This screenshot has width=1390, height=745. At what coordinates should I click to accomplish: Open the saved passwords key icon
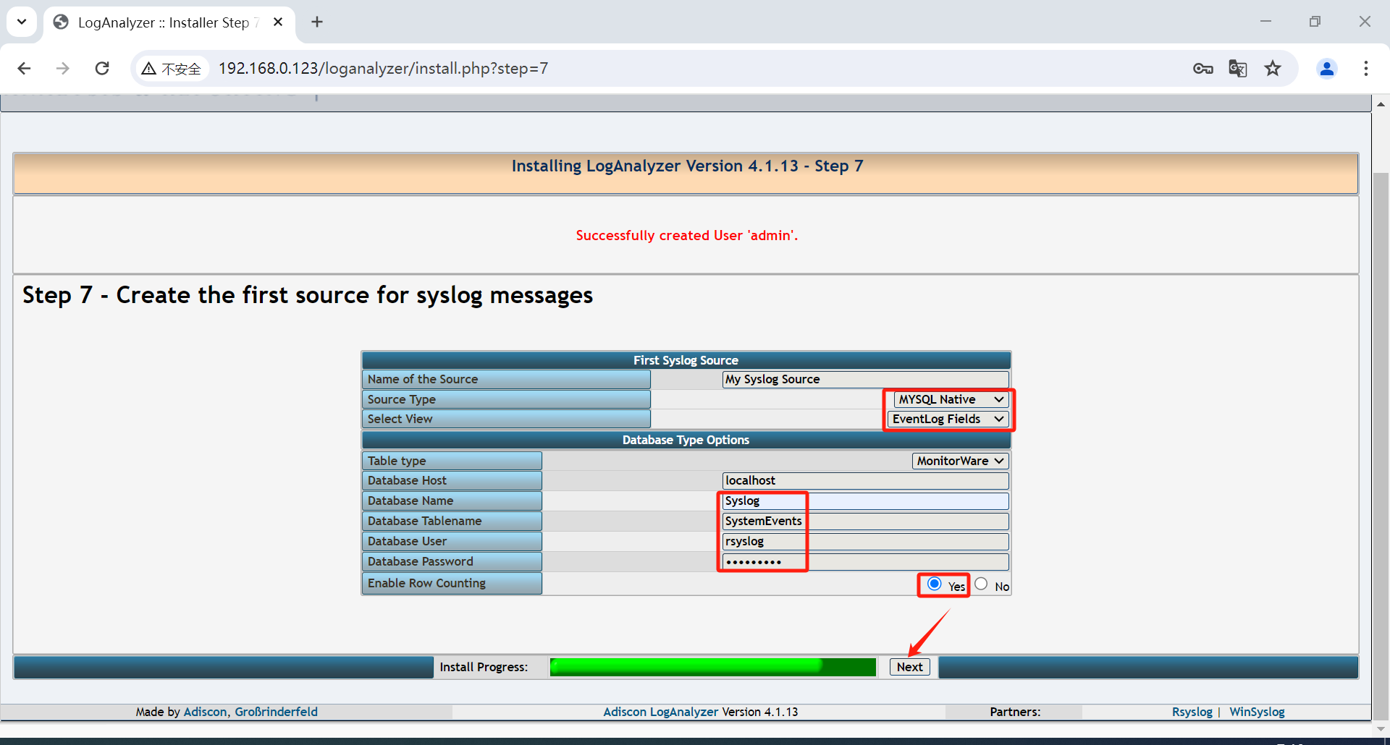pos(1202,69)
